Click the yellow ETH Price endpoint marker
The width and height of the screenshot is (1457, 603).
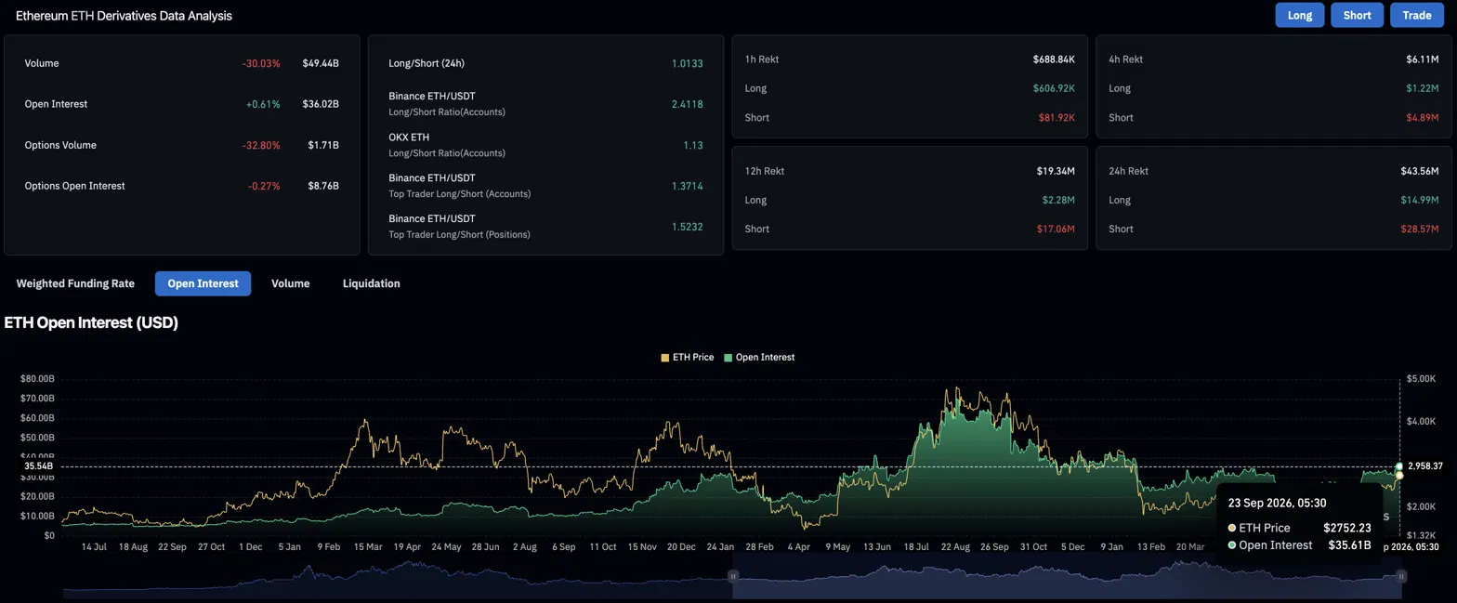[1399, 475]
